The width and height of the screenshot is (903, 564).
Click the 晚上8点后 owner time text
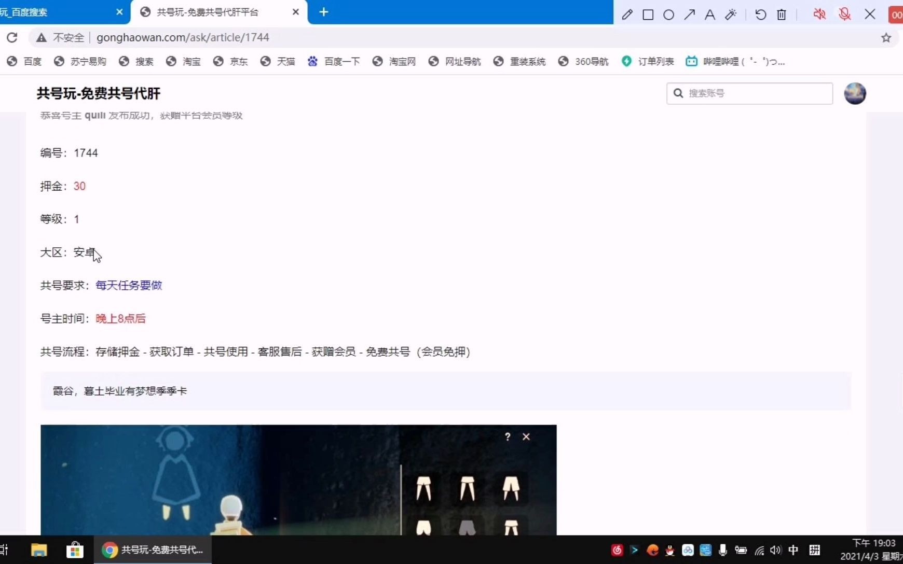coord(120,318)
